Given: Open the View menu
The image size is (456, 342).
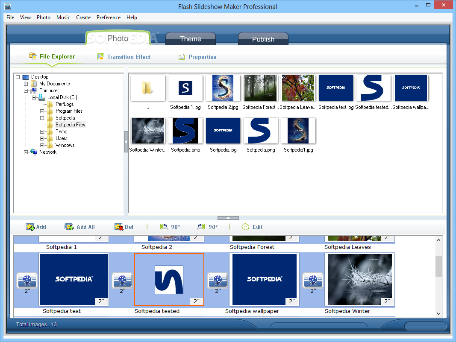Looking at the screenshot, I should 25,18.
